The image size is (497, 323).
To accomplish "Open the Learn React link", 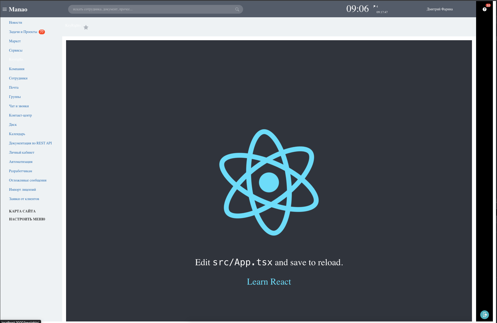I will [269, 282].
